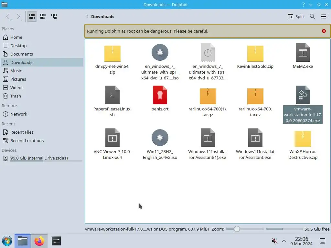Viewport: 331px width, 248px height.
Task: Click the show desktop tray button
Action: (x=322, y=241)
